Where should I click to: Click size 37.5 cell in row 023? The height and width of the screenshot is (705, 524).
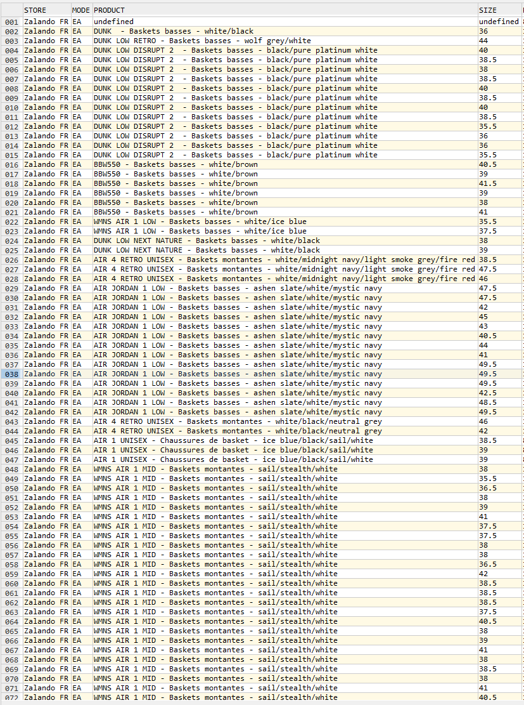pos(500,231)
